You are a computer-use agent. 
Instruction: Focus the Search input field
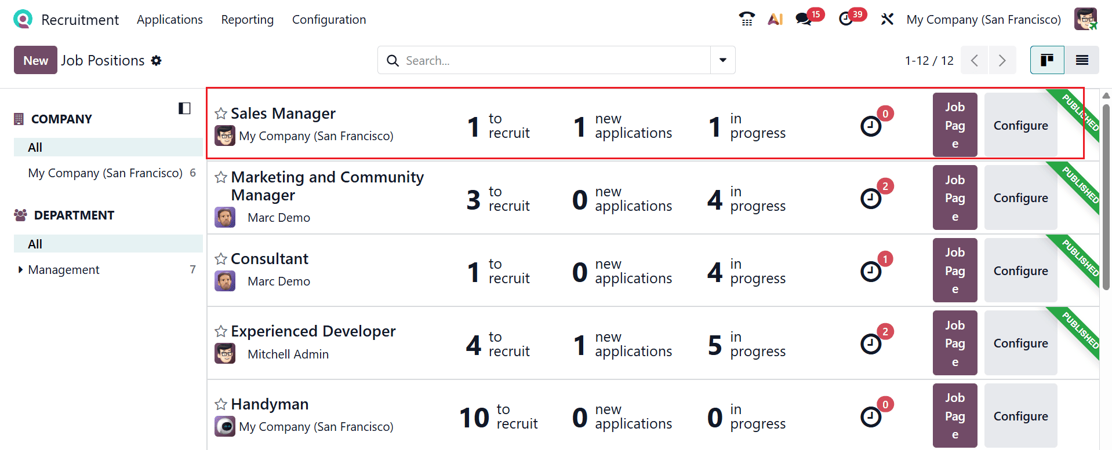[557, 60]
